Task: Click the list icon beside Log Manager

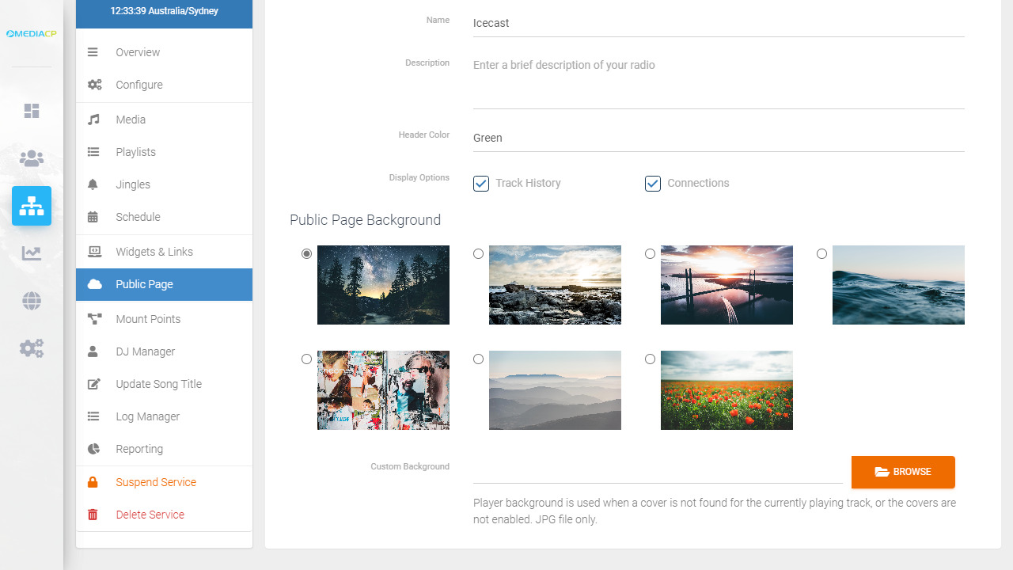Action: (93, 416)
